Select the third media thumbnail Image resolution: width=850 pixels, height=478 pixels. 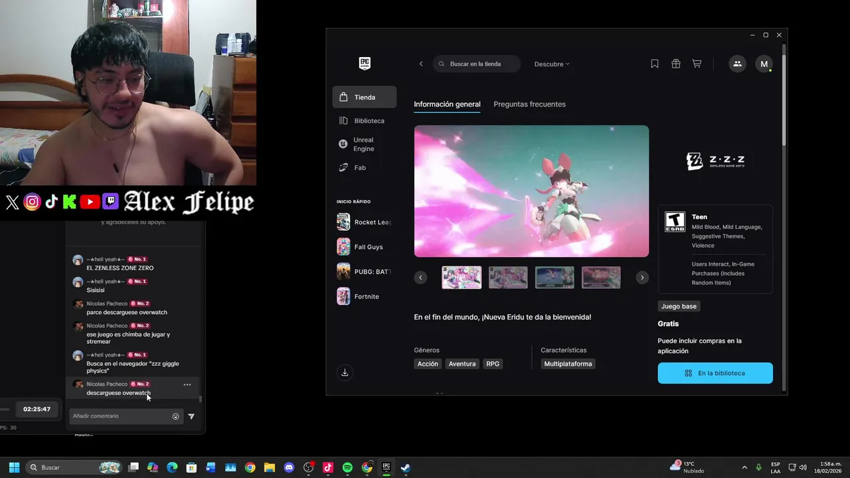pos(554,278)
